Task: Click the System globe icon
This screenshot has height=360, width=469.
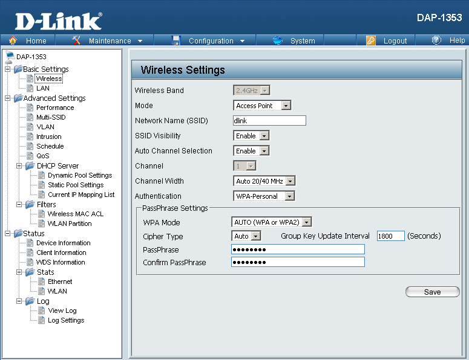Action: coord(278,40)
